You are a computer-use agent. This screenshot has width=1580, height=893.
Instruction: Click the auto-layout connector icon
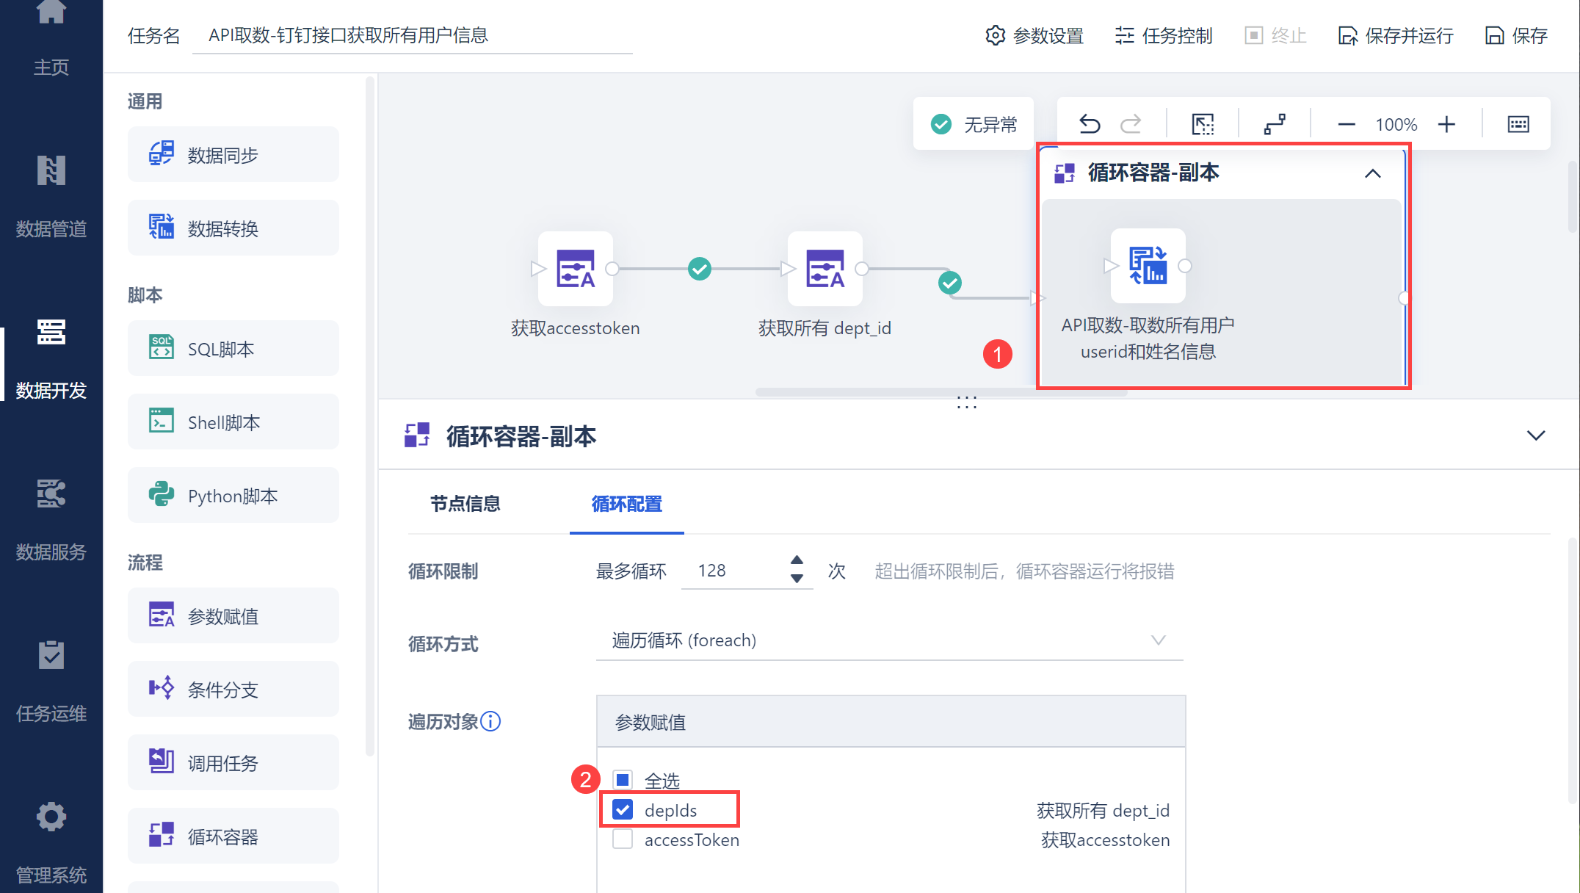(x=1275, y=124)
